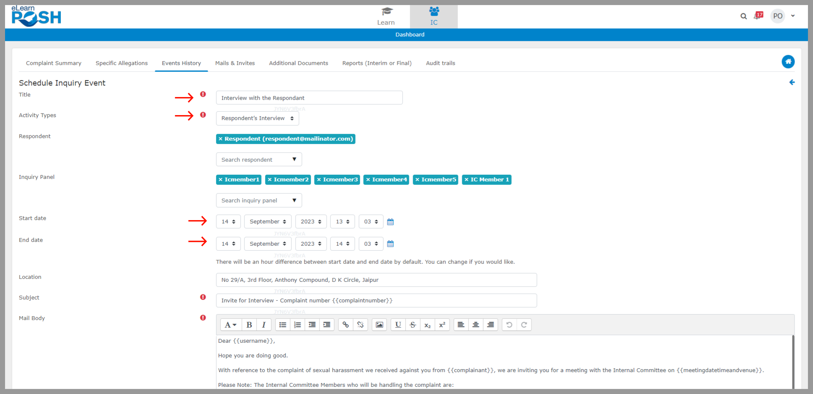Expand the Search inquiry panel dropdown

point(259,200)
